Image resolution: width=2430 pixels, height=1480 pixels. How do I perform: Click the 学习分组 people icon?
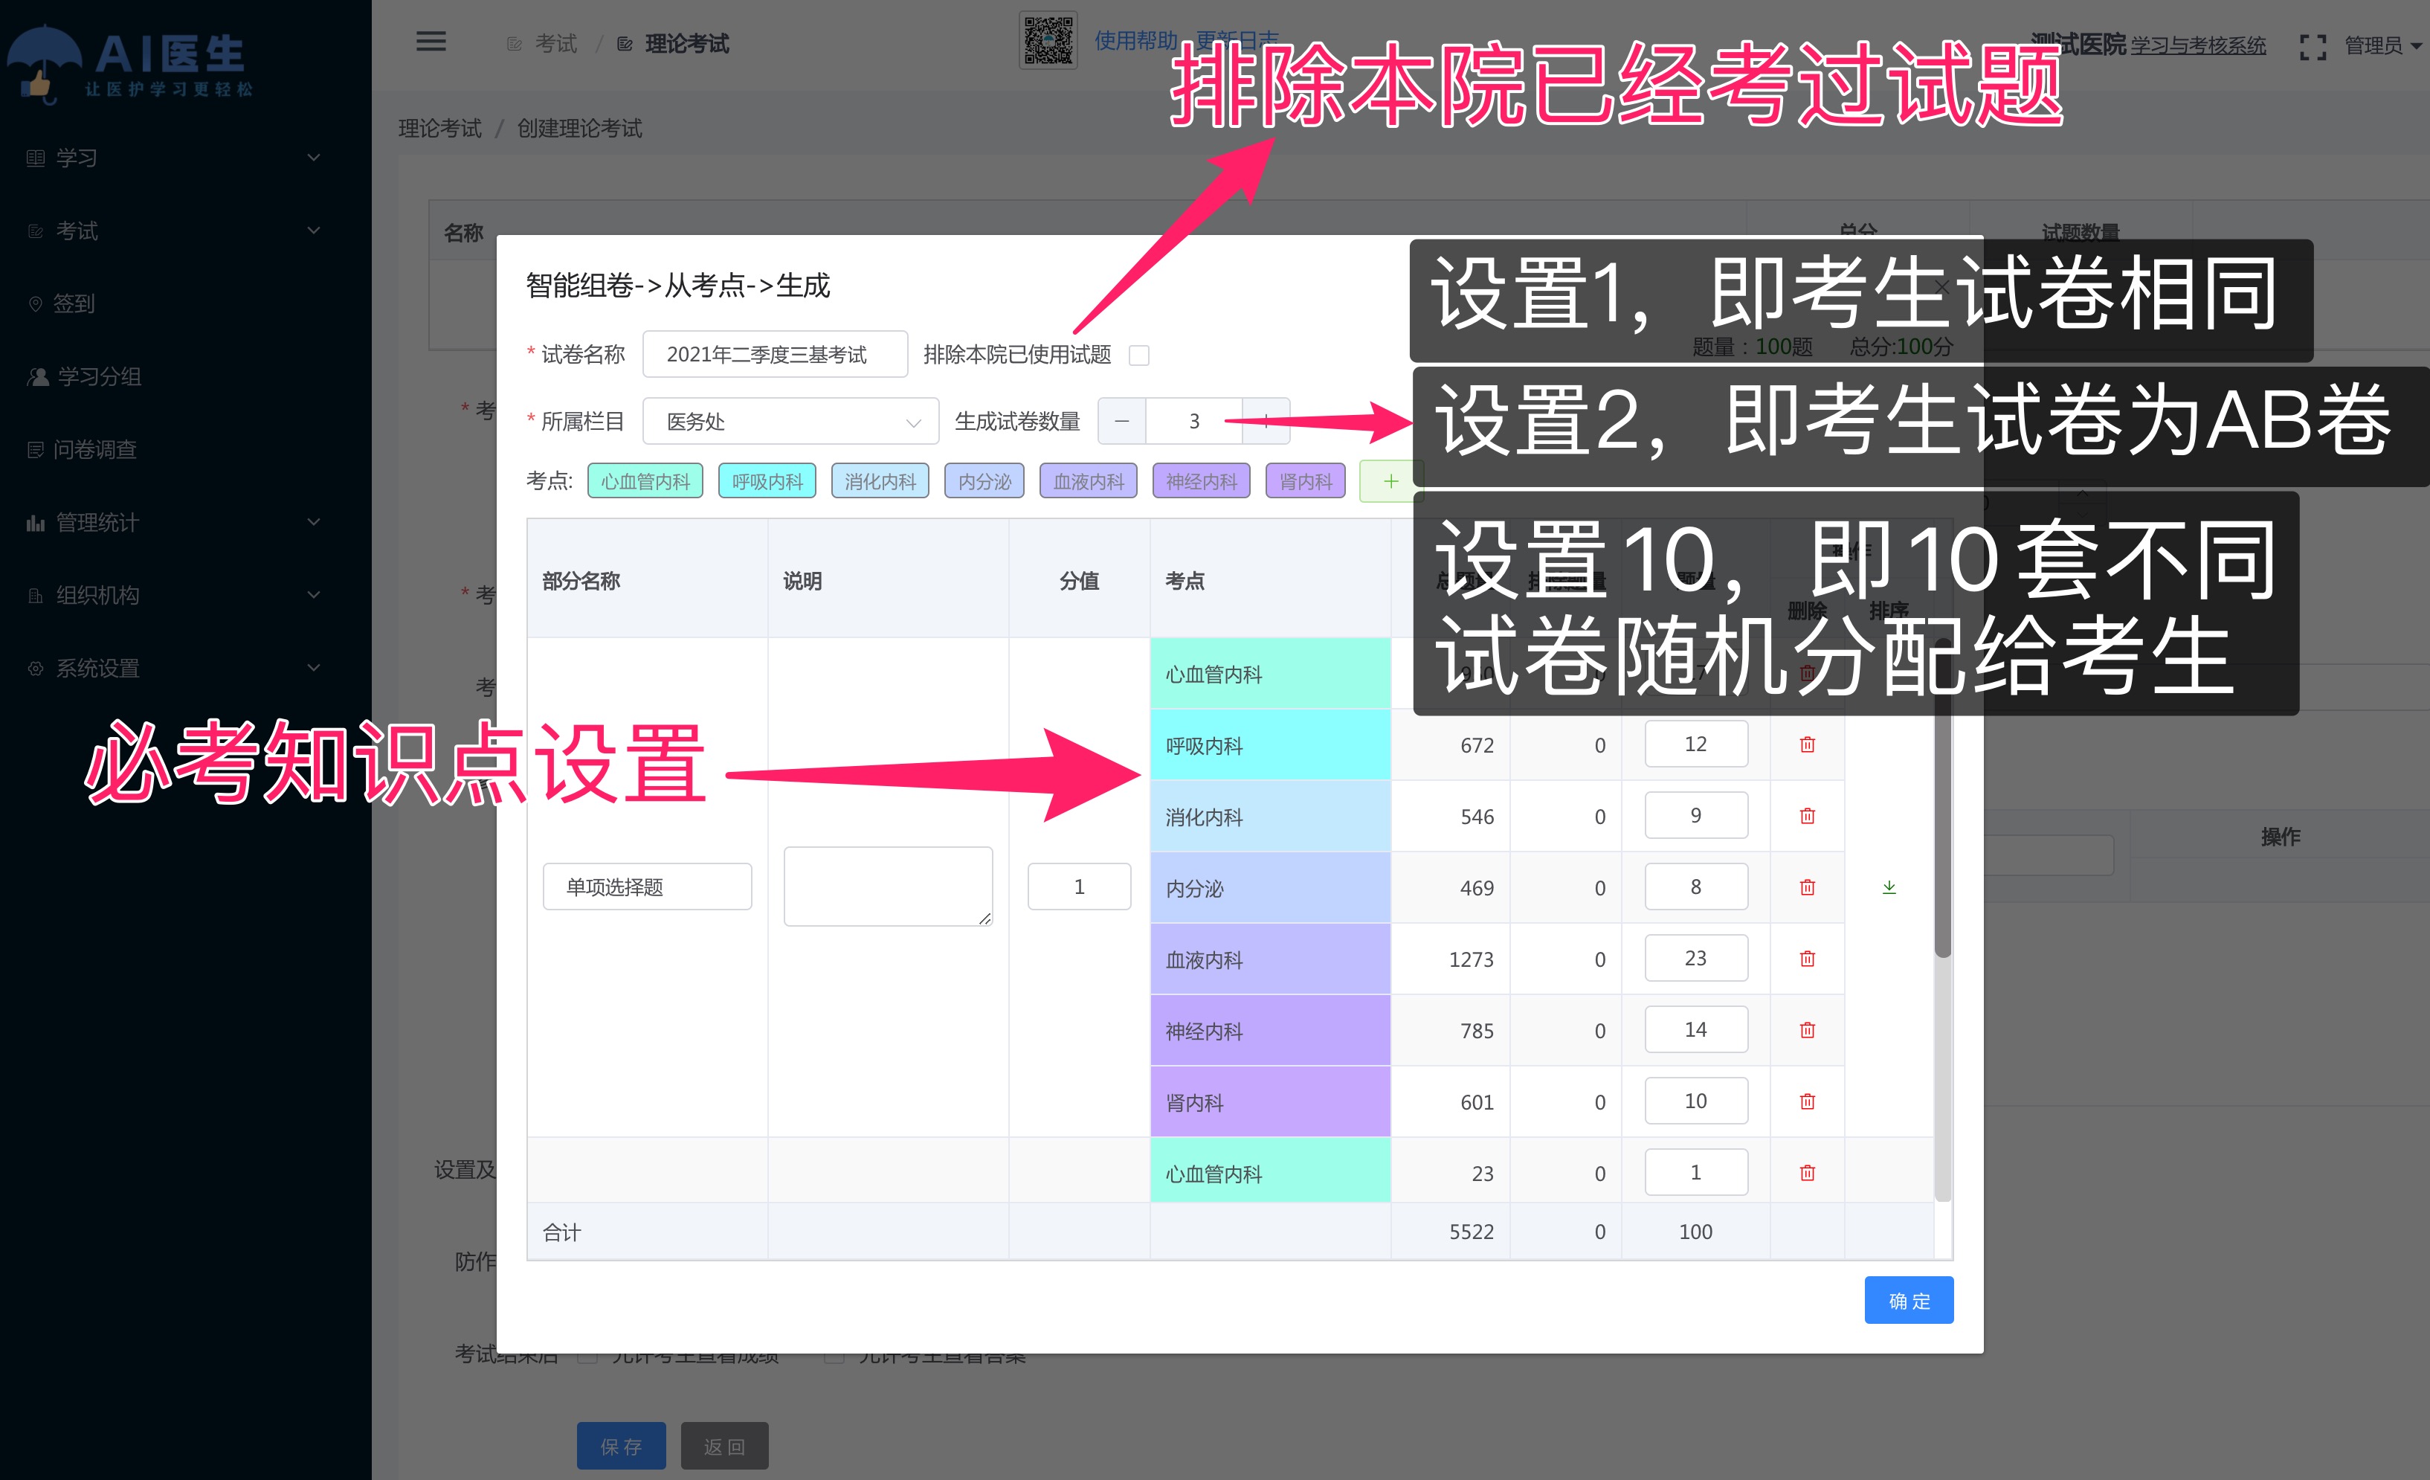click(37, 377)
